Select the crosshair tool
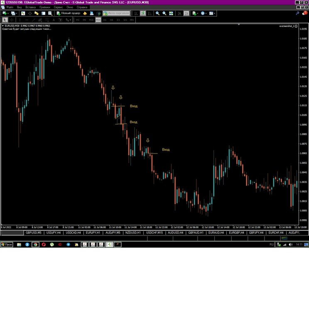Viewport: 309px width, 312px height. tap(12, 20)
